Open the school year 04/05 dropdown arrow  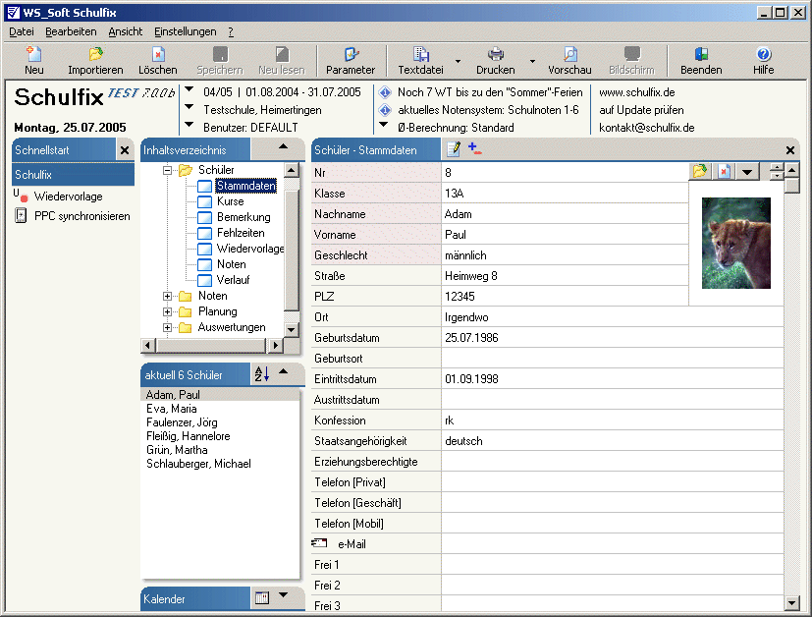pos(189,89)
